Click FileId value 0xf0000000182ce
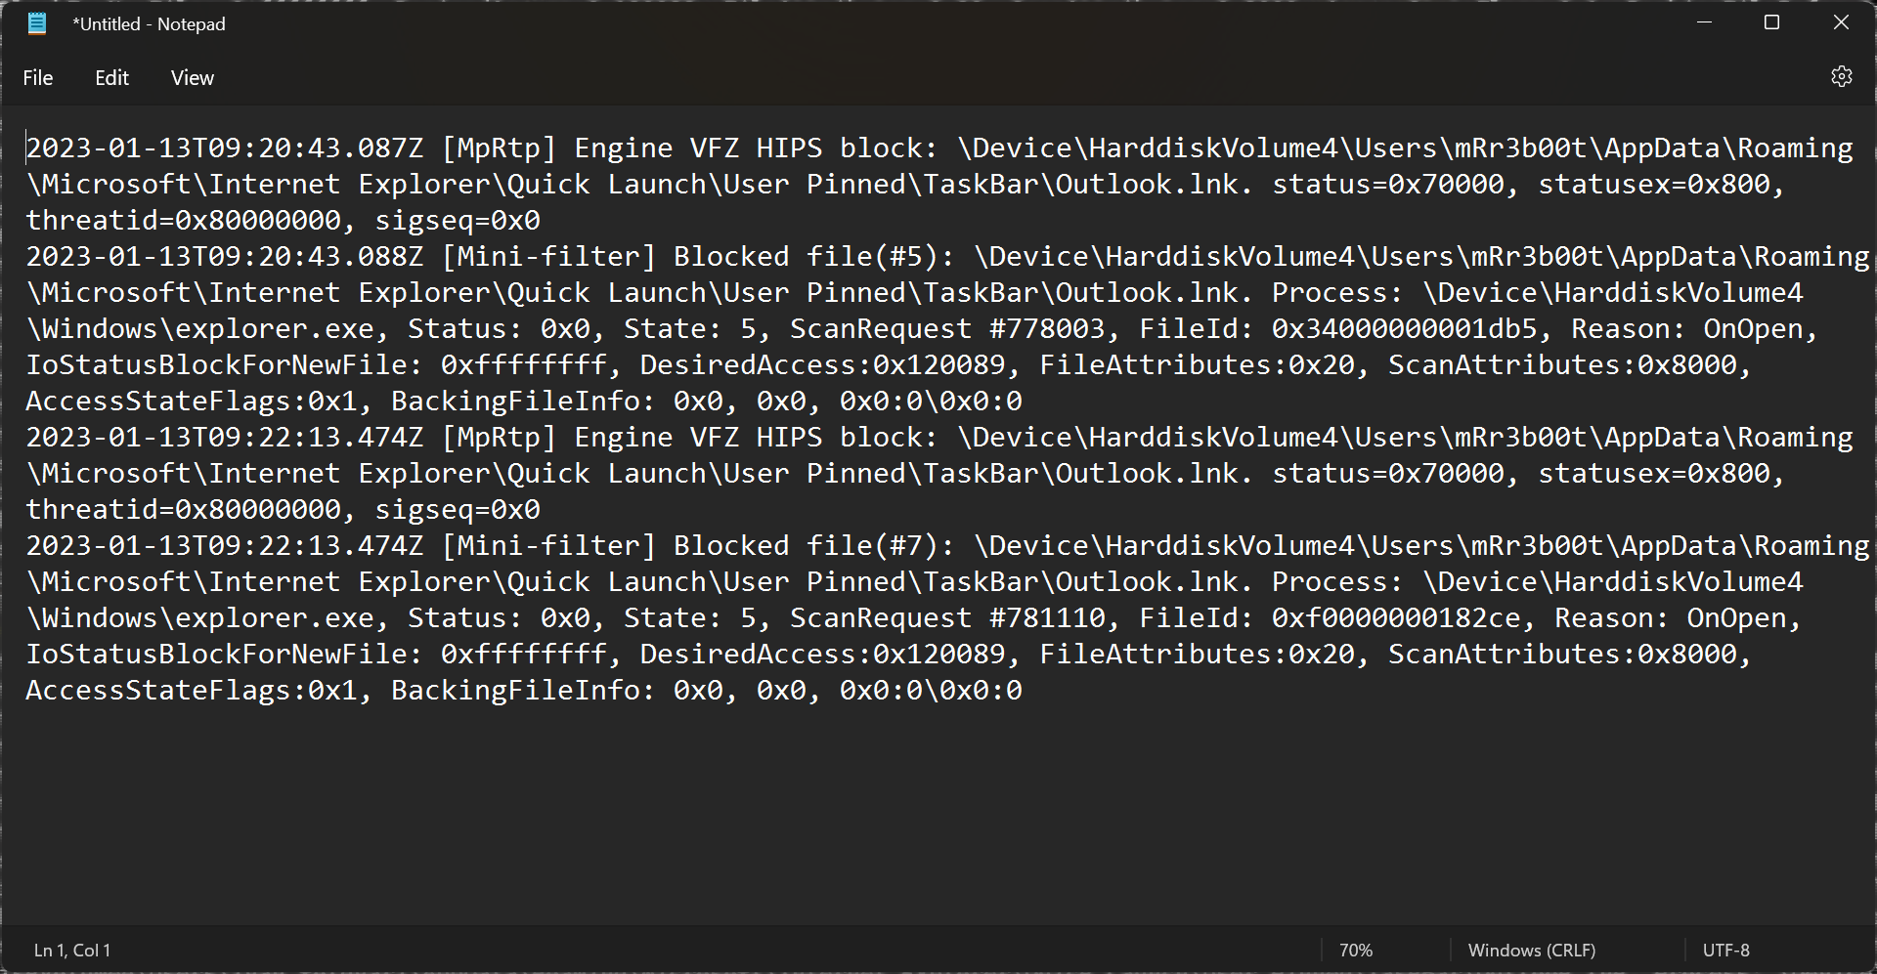Image resolution: width=1877 pixels, height=974 pixels. coord(1396,617)
